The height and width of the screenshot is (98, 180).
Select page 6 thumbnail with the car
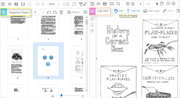click(18, 61)
